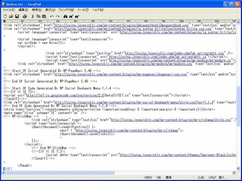Open the ヘルプ(H) menu
Image resolution: width=242 pixels, height=181 pixels.
tap(98, 10)
